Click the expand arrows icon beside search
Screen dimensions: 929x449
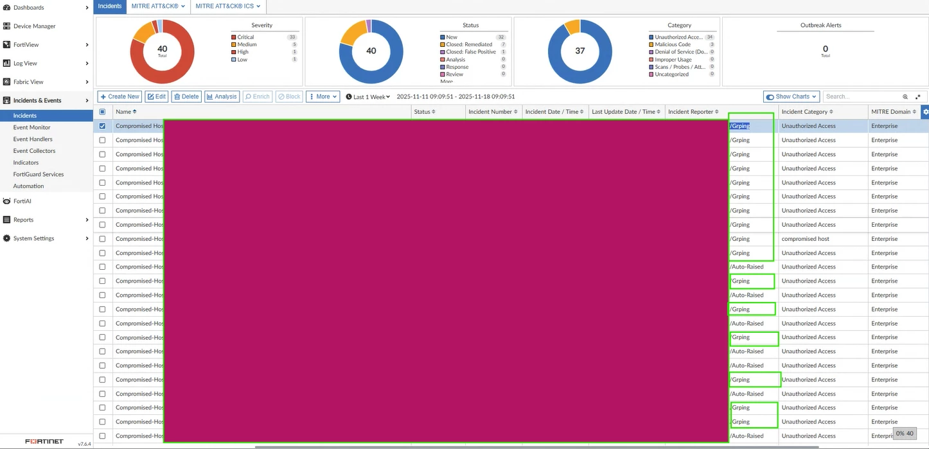(x=918, y=97)
